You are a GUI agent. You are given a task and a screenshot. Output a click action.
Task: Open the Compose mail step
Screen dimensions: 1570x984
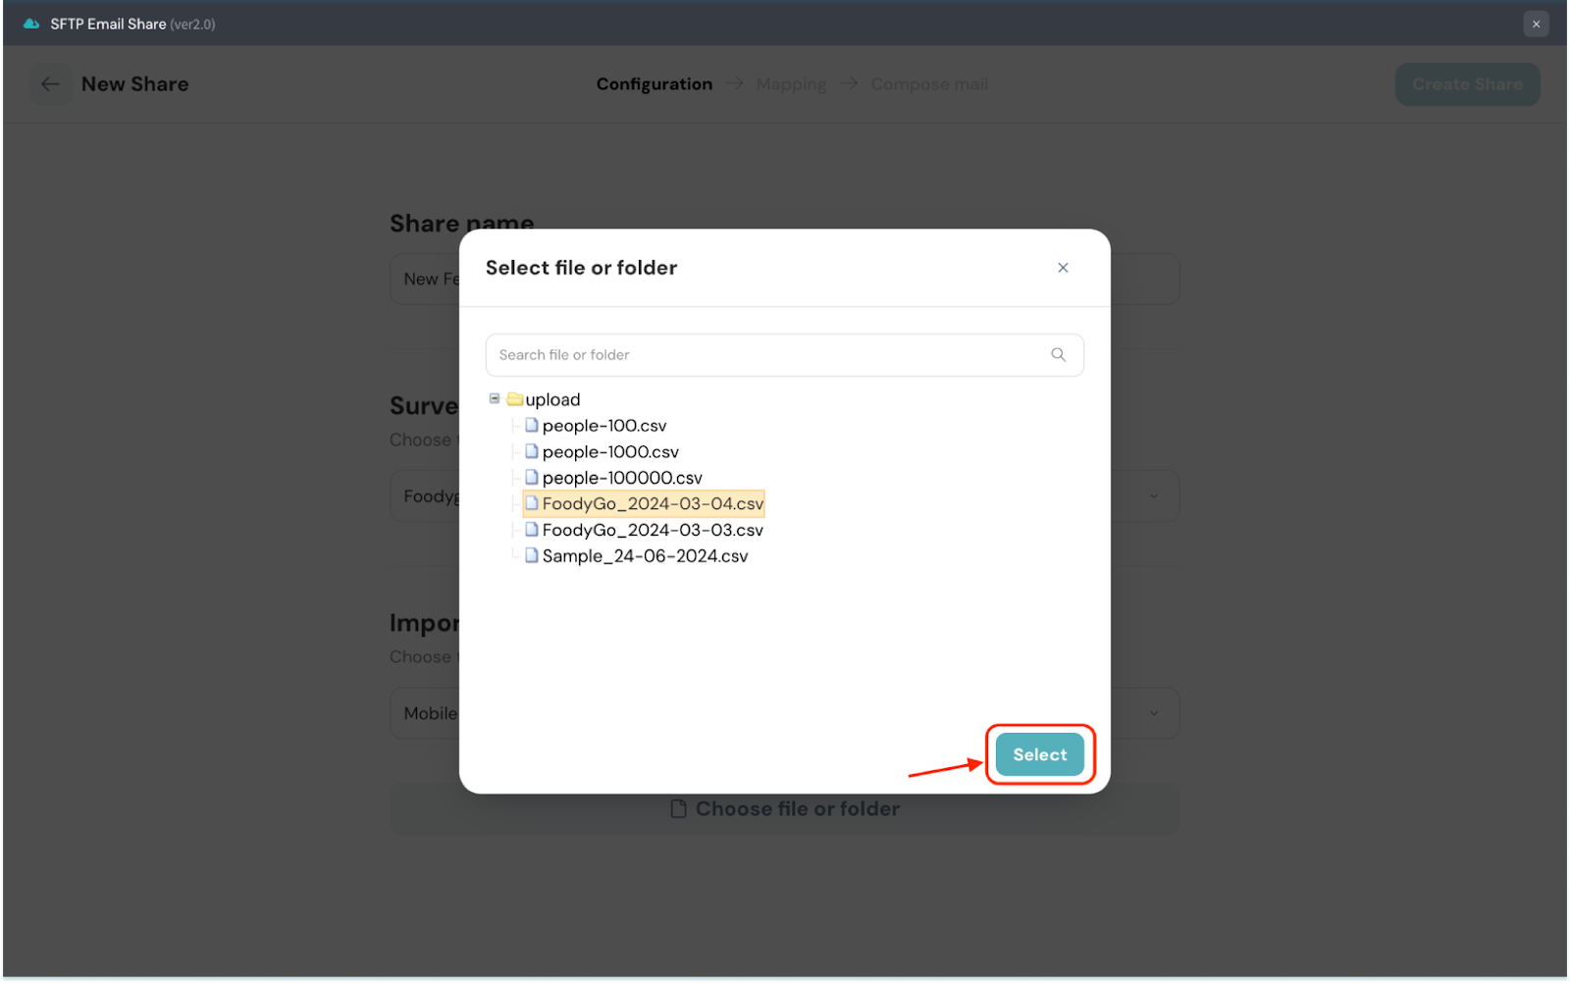(x=929, y=84)
